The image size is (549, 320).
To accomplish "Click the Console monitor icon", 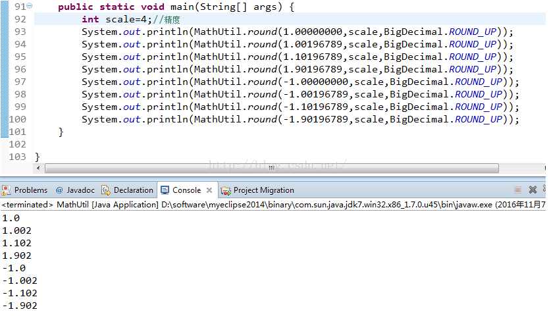I will [x=165, y=190].
